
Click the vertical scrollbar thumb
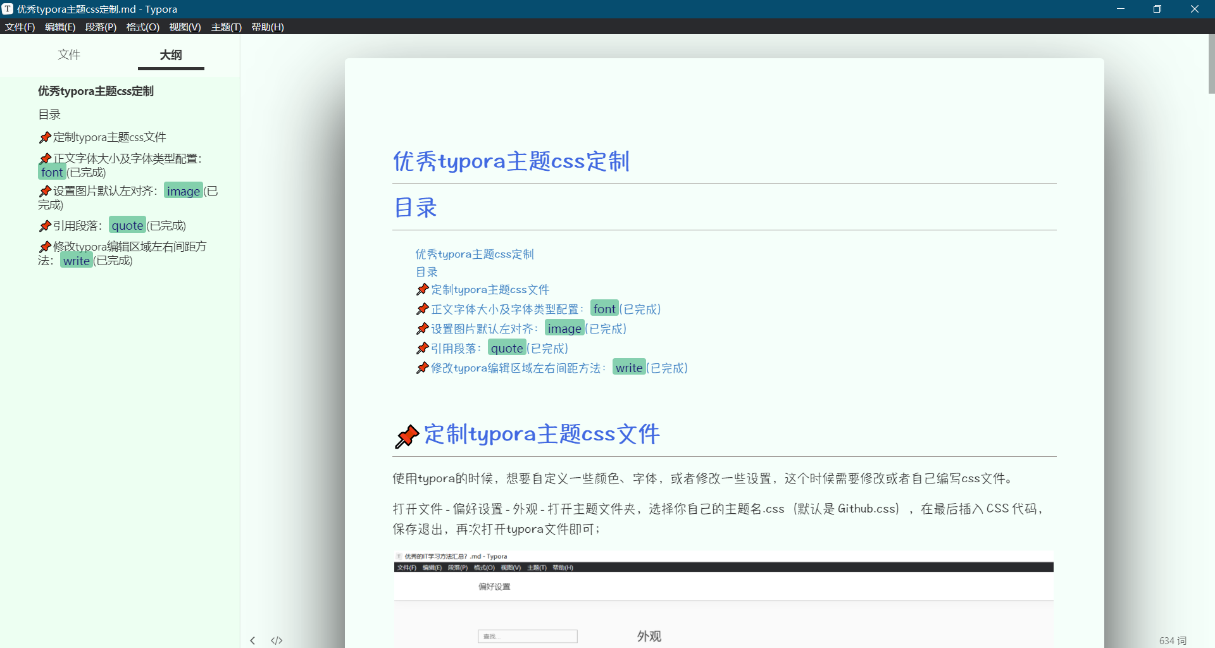pyautogui.click(x=1211, y=63)
